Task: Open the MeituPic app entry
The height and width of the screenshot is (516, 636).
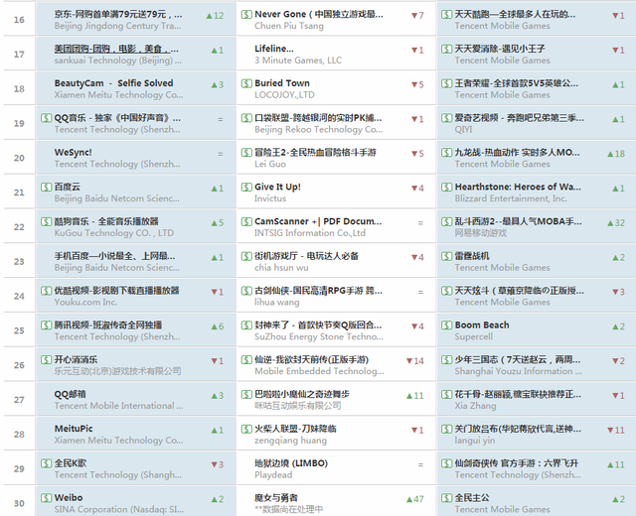Action: click(74, 429)
